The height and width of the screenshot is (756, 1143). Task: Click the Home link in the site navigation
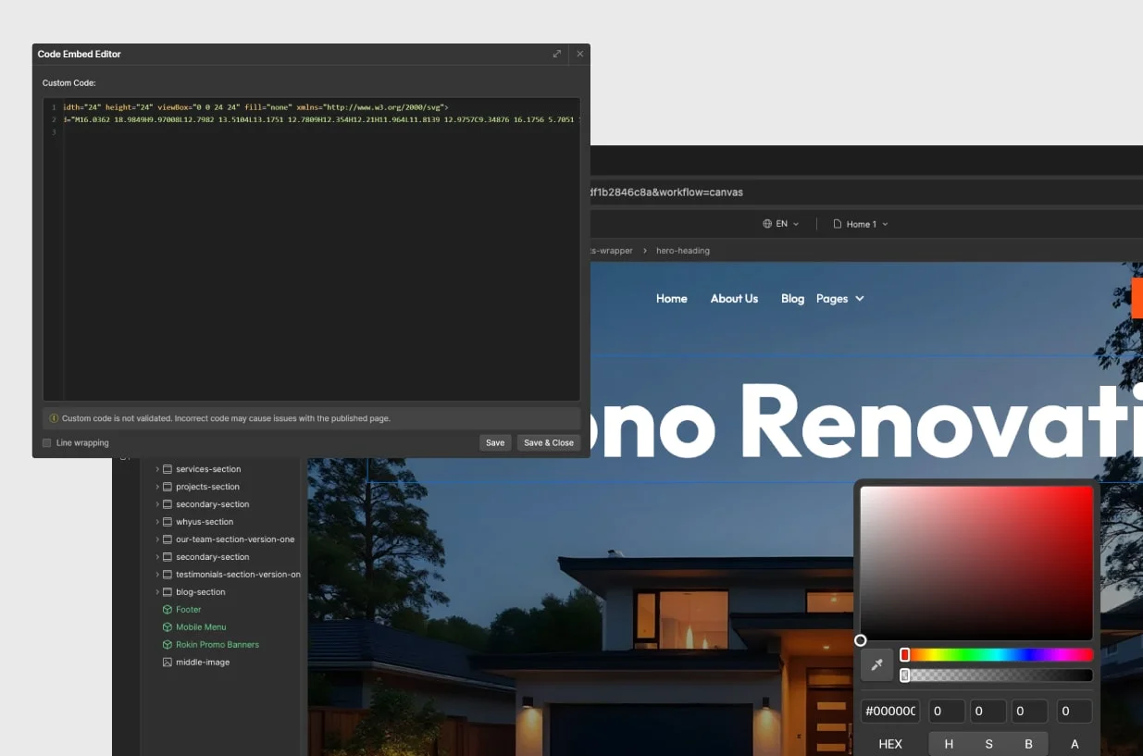672,298
